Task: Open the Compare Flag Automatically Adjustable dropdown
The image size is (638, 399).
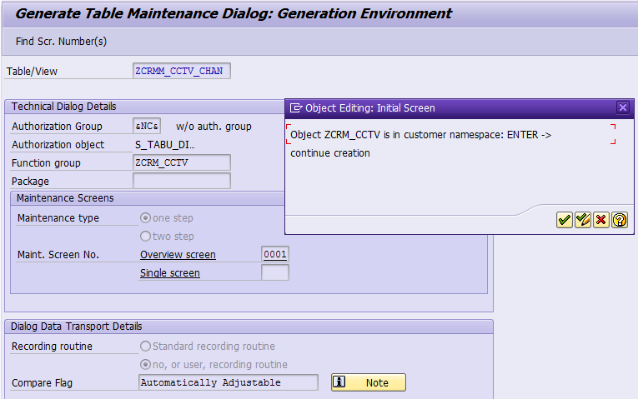Action: tap(229, 382)
